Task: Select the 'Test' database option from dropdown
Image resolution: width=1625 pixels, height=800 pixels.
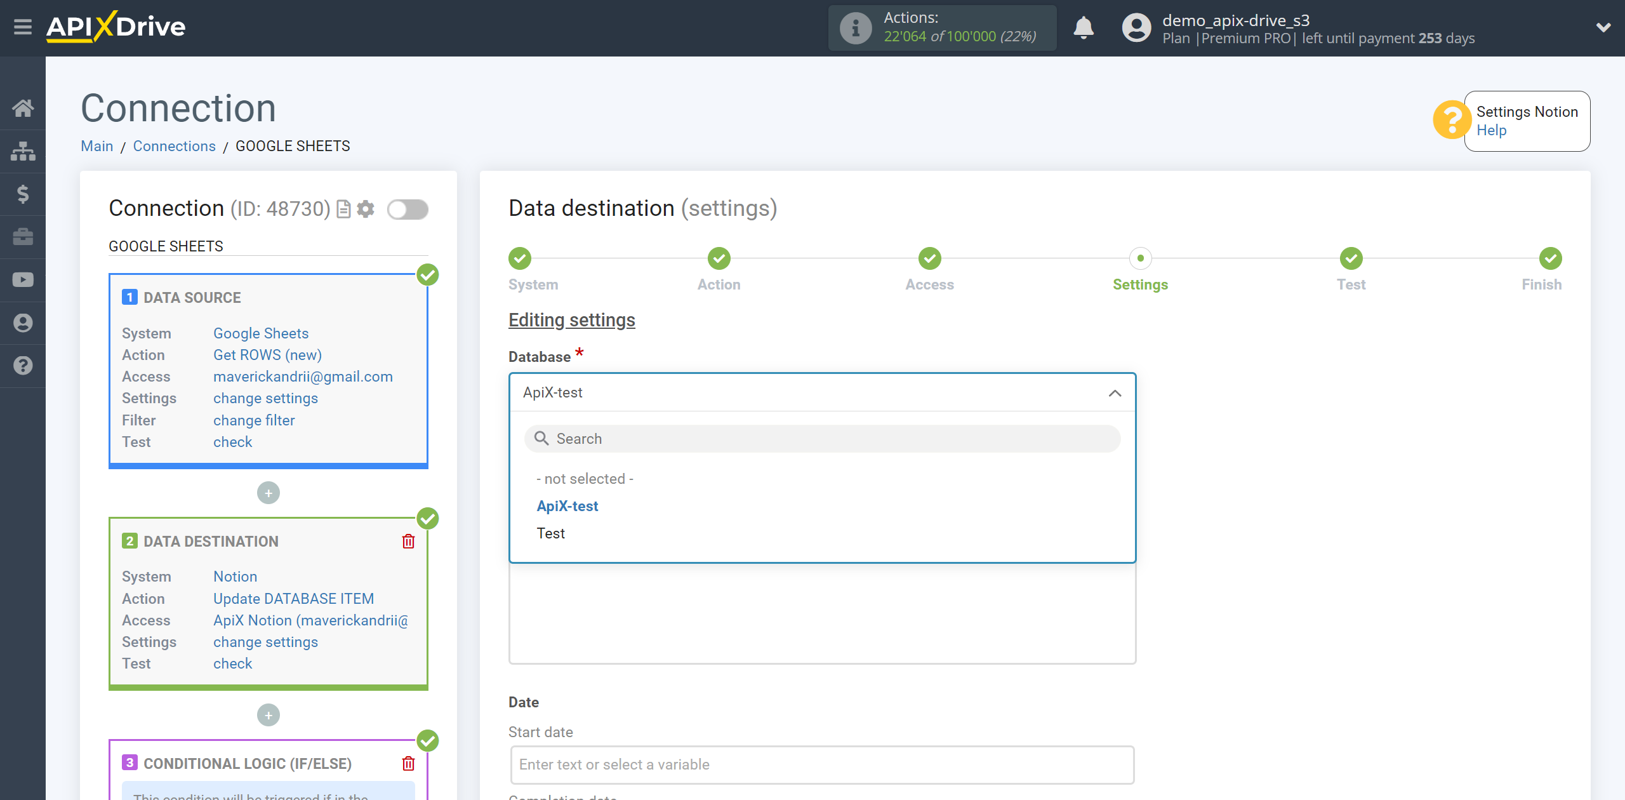Action: pos(552,533)
